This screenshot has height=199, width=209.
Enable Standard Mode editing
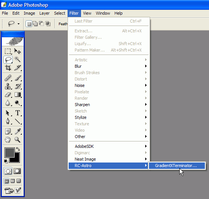pos(8,171)
